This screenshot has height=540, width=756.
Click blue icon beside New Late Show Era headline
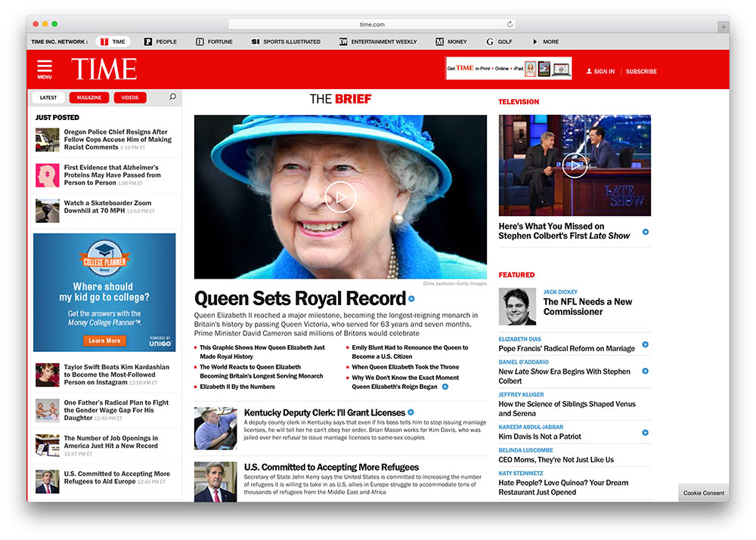[x=646, y=371]
